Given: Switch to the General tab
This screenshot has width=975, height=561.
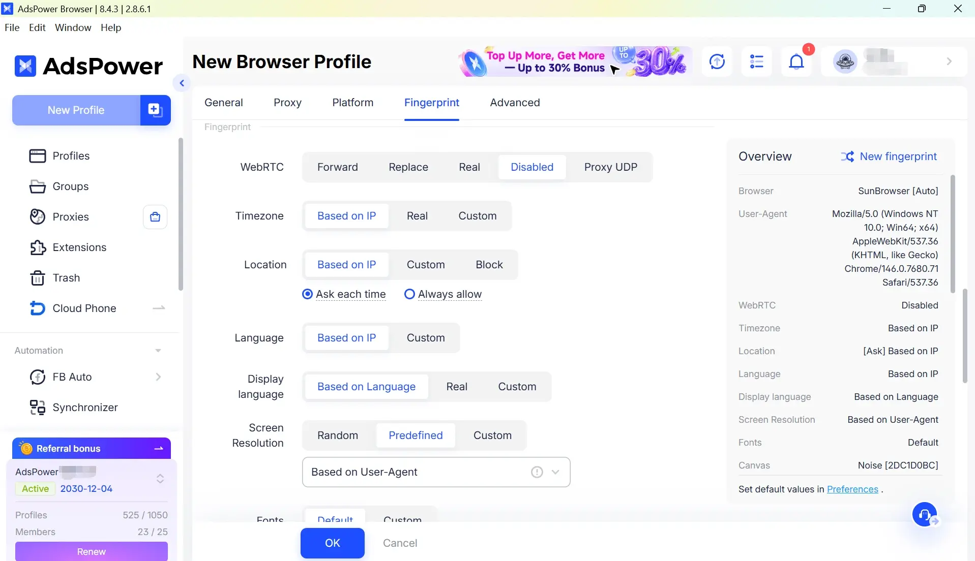Looking at the screenshot, I should [x=224, y=103].
